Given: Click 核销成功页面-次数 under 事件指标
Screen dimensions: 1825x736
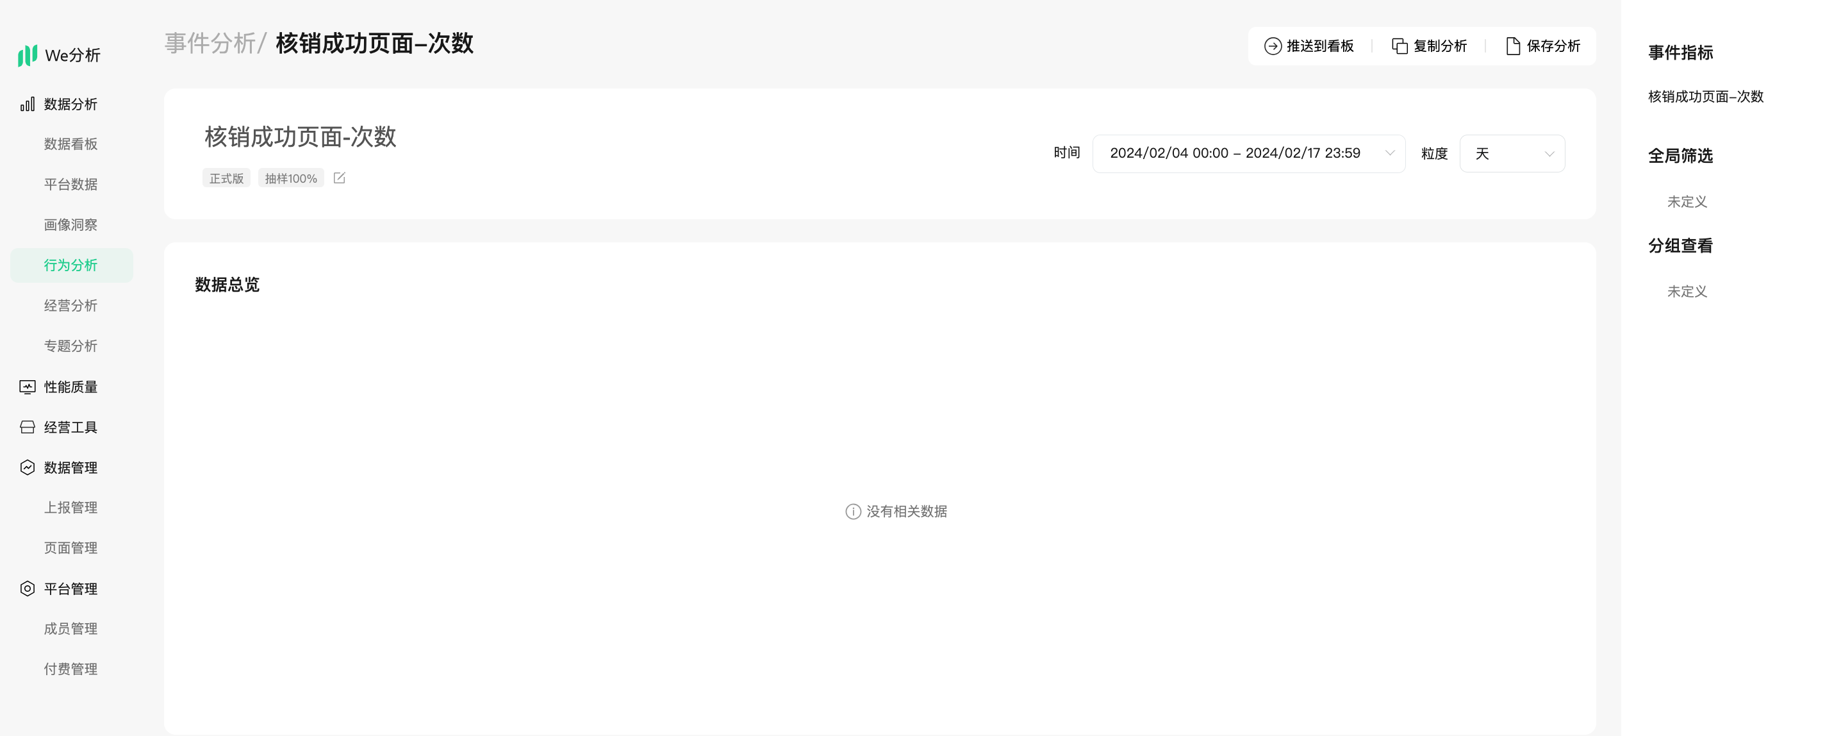Looking at the screenshot, I should [x=1705, y=96].
